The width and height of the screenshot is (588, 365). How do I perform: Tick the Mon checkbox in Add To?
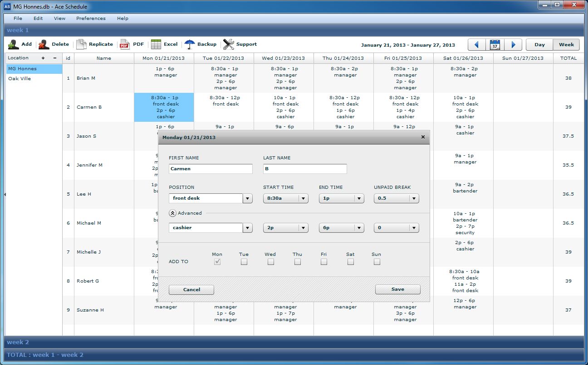click(217, 262)
